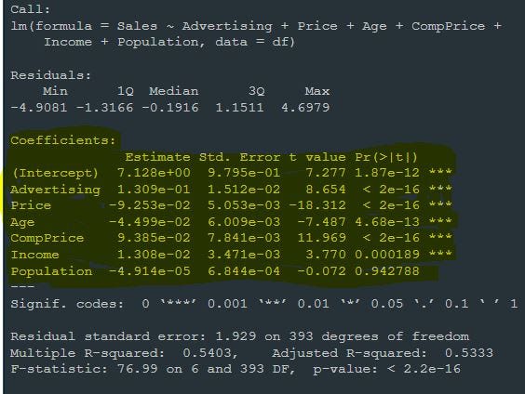The height and width of the screenshot is (394, 525).
Task: Click the 'Estimate' column header
Action: coord(157,157)
